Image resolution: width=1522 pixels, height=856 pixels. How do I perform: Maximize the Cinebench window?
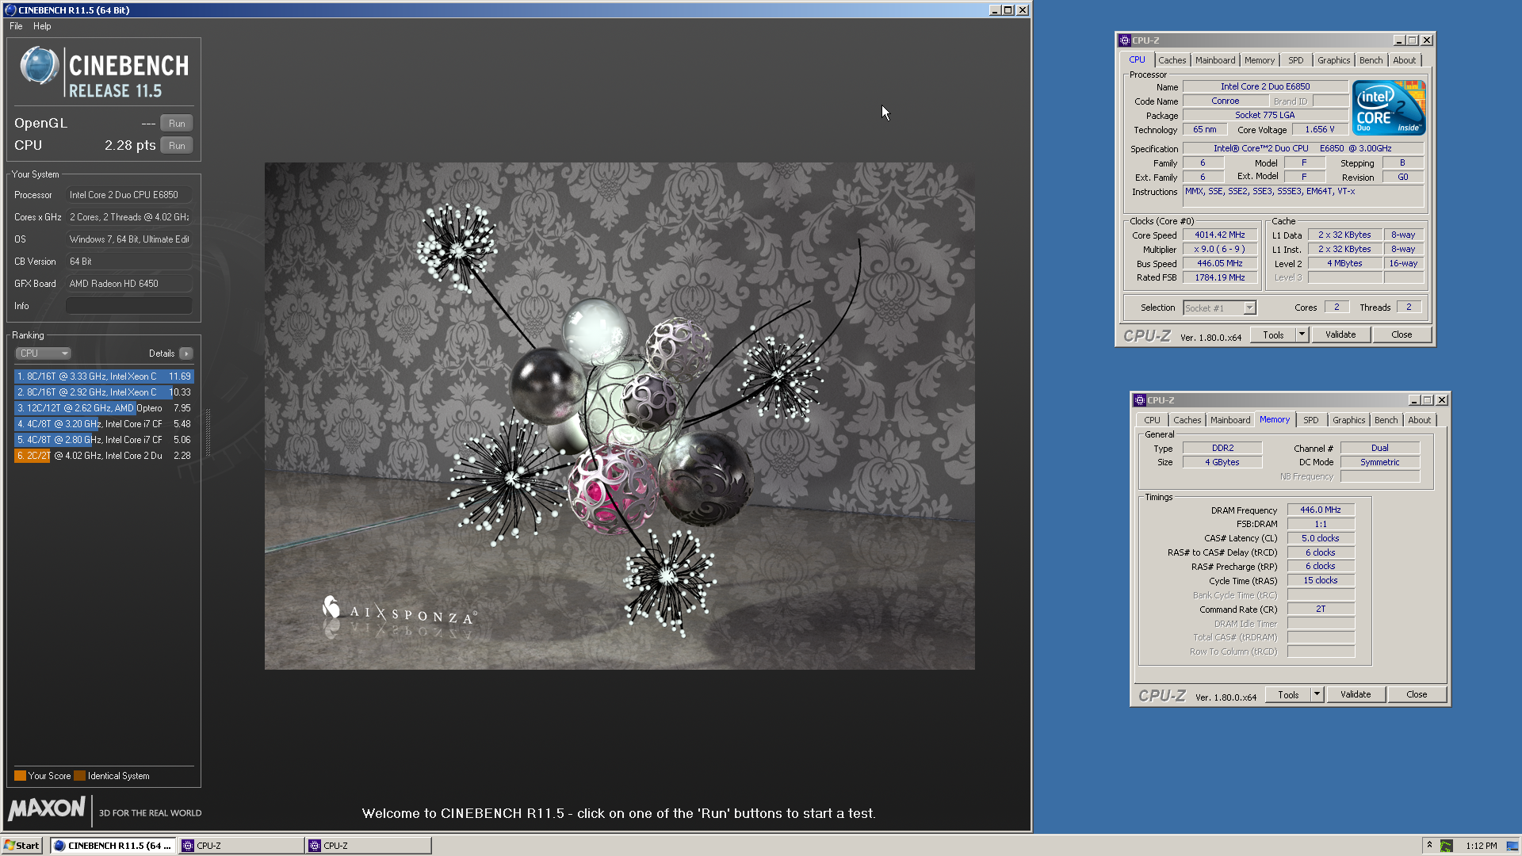[1008, 10]
